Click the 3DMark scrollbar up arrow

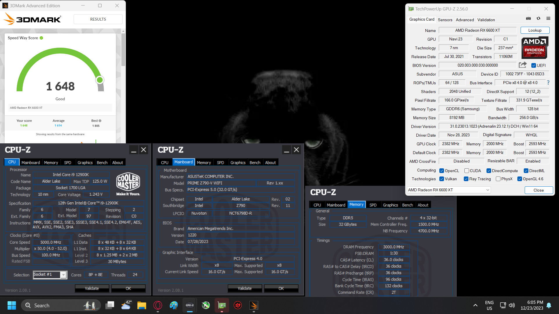[123, 31]
